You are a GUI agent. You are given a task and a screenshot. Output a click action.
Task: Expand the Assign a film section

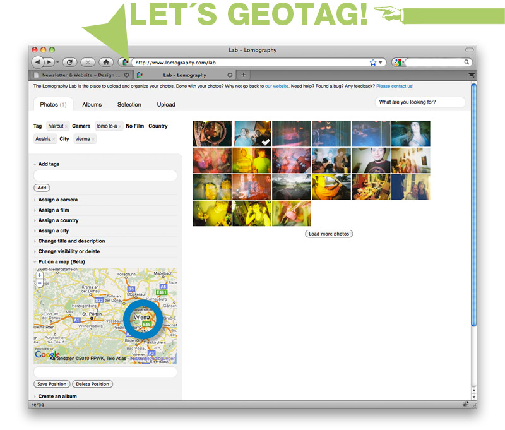click(x=54, y=210)
